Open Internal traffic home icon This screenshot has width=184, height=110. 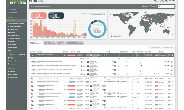coord(9,29)
